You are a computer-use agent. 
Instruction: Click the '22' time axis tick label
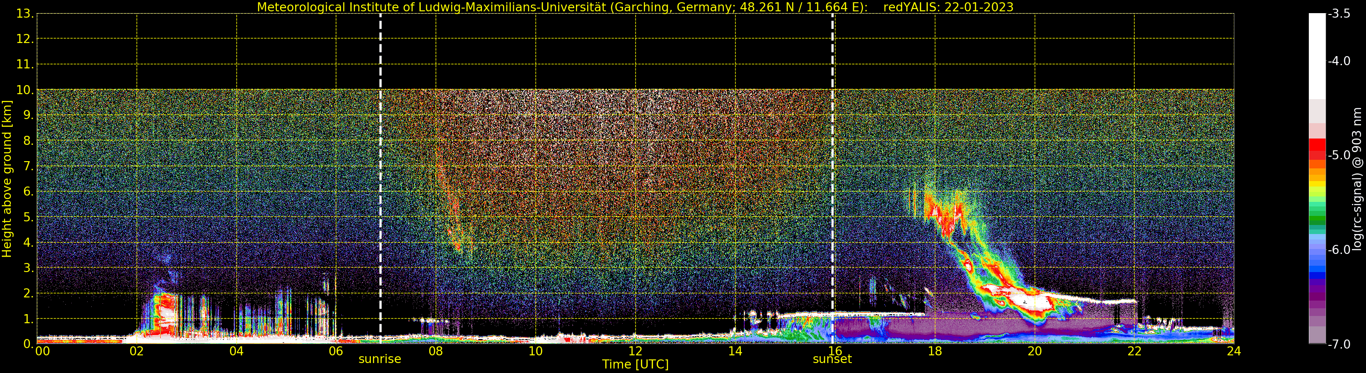pyautogui.click(x=1134, y=351)
